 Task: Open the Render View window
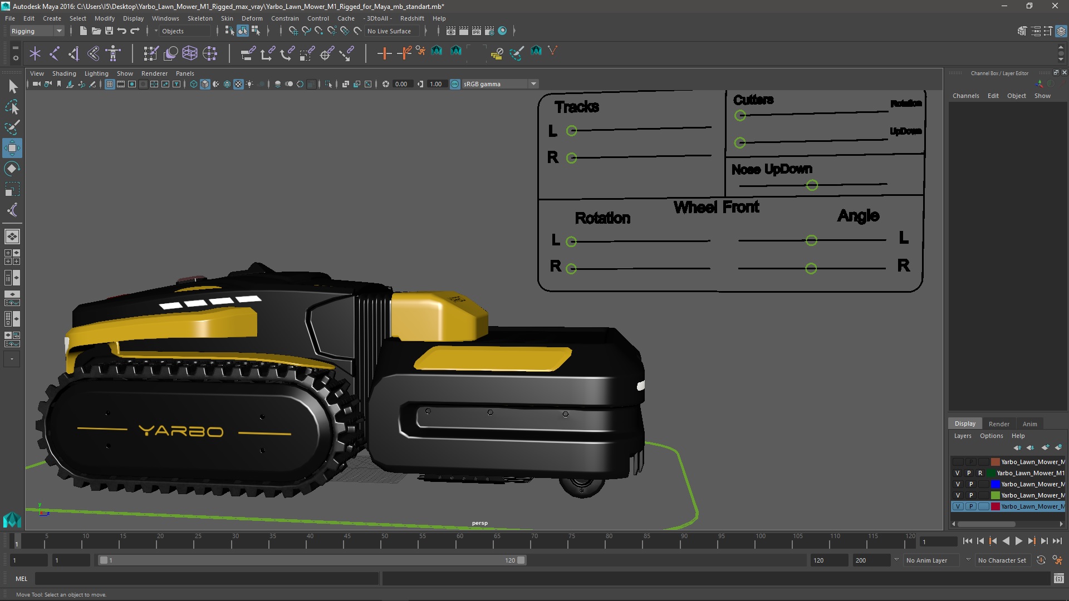(x=451, y=31)
